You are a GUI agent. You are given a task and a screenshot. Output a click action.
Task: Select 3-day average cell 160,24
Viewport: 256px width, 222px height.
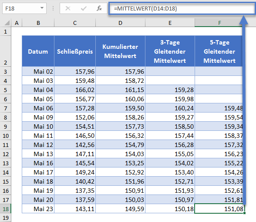pyautogui.click(x=170, y=108)
